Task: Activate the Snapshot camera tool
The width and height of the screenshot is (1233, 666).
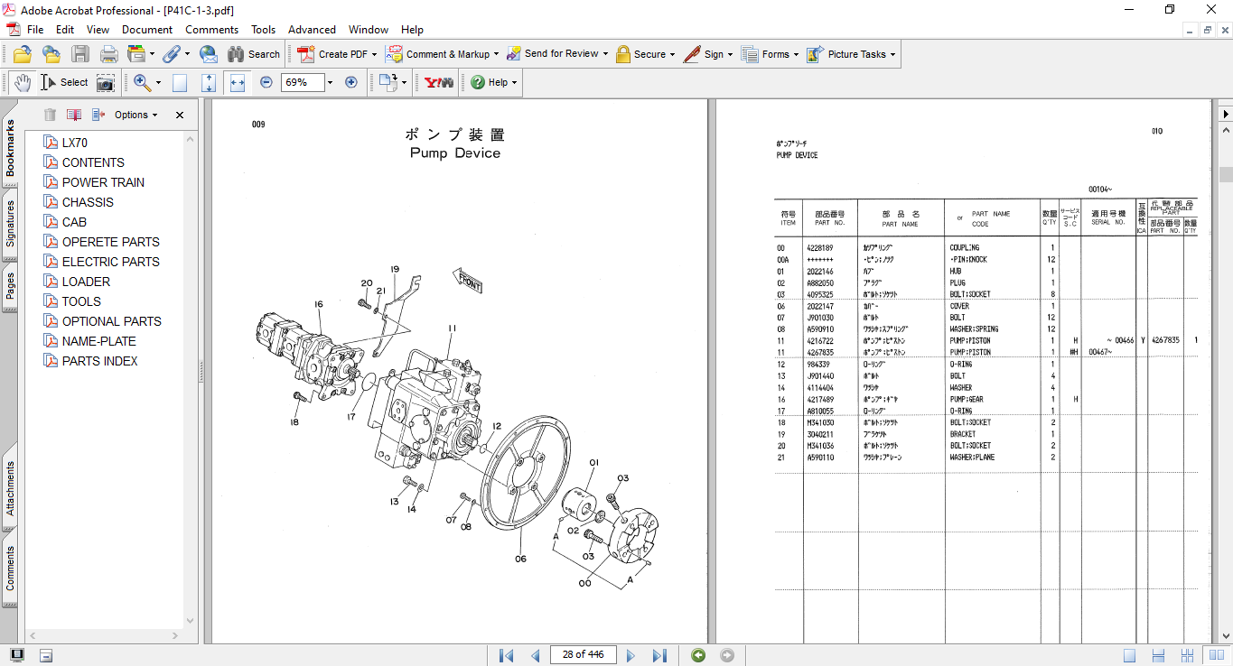Action: pyautogui.click(x=106, y=82)
